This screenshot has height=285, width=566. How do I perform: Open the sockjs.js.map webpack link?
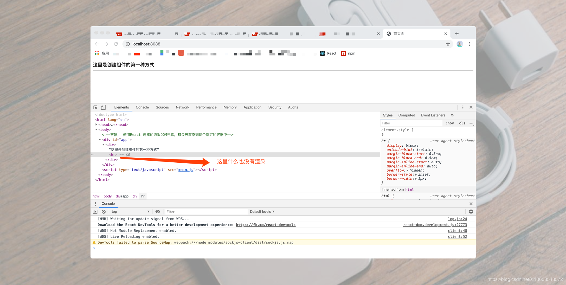coord(234,243)
